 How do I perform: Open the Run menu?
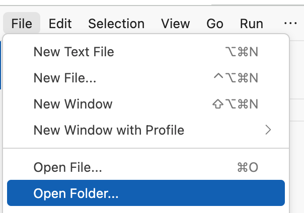tap(252, 24)
